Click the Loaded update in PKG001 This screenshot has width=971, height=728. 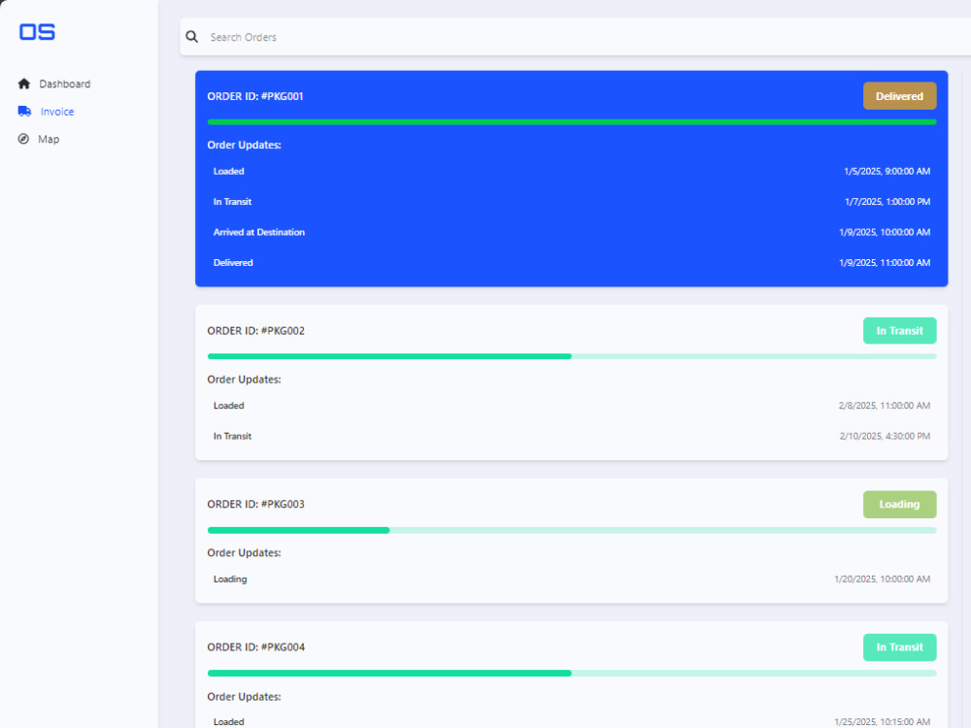(x=228, y=171)
